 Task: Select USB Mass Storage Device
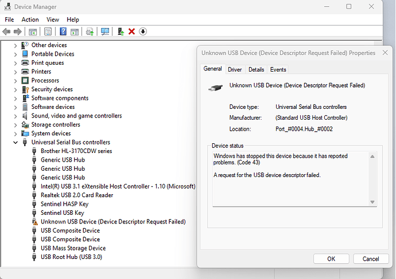click(x=73, y=248)
